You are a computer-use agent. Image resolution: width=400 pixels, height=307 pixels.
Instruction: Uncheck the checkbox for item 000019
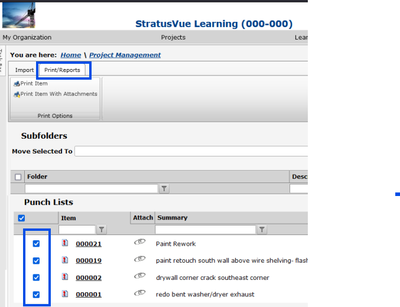click(36, 260)
